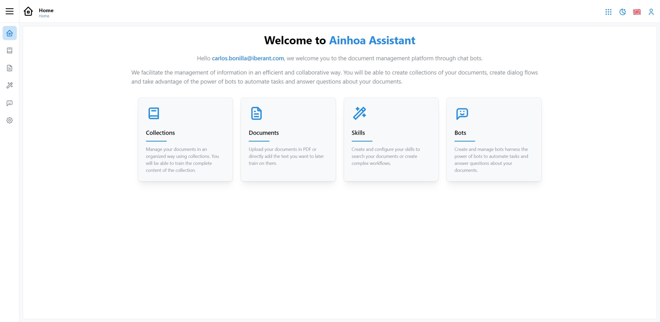Click the Welcome to Ainhoa Assistant heading
Screen dimensions: 660x322
pyautogui.click(x=340, y=40)
